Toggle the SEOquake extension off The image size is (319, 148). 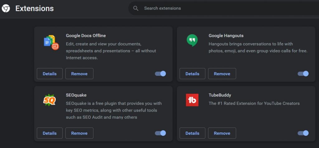point(160,133)
